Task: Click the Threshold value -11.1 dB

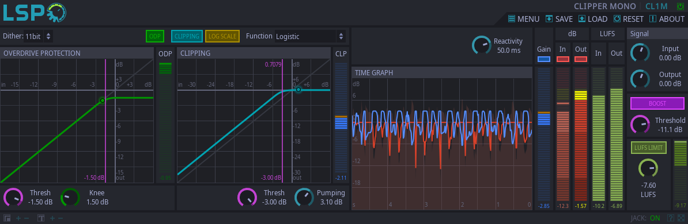Action: pos(670,129)
